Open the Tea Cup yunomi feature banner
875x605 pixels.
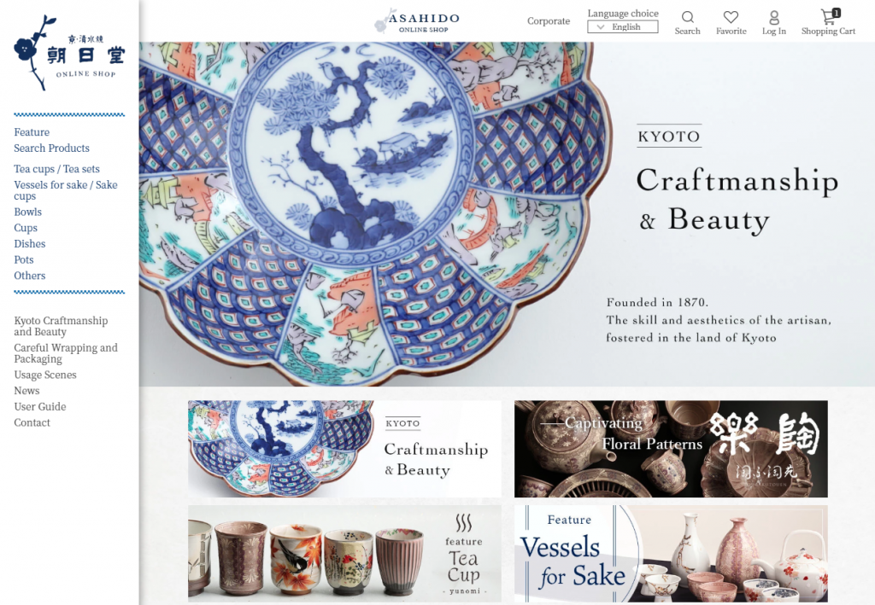coord(344,554)
